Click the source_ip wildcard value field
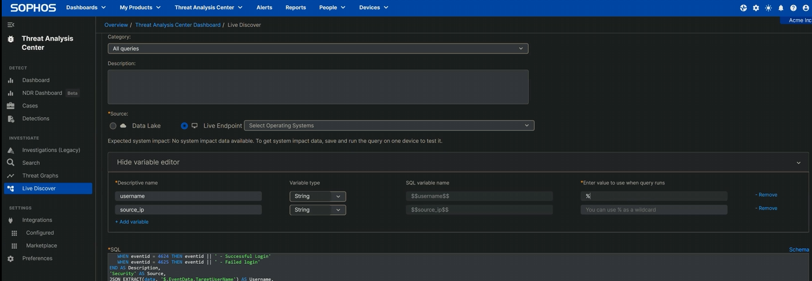The image size is (812, 281). [654, 210]
